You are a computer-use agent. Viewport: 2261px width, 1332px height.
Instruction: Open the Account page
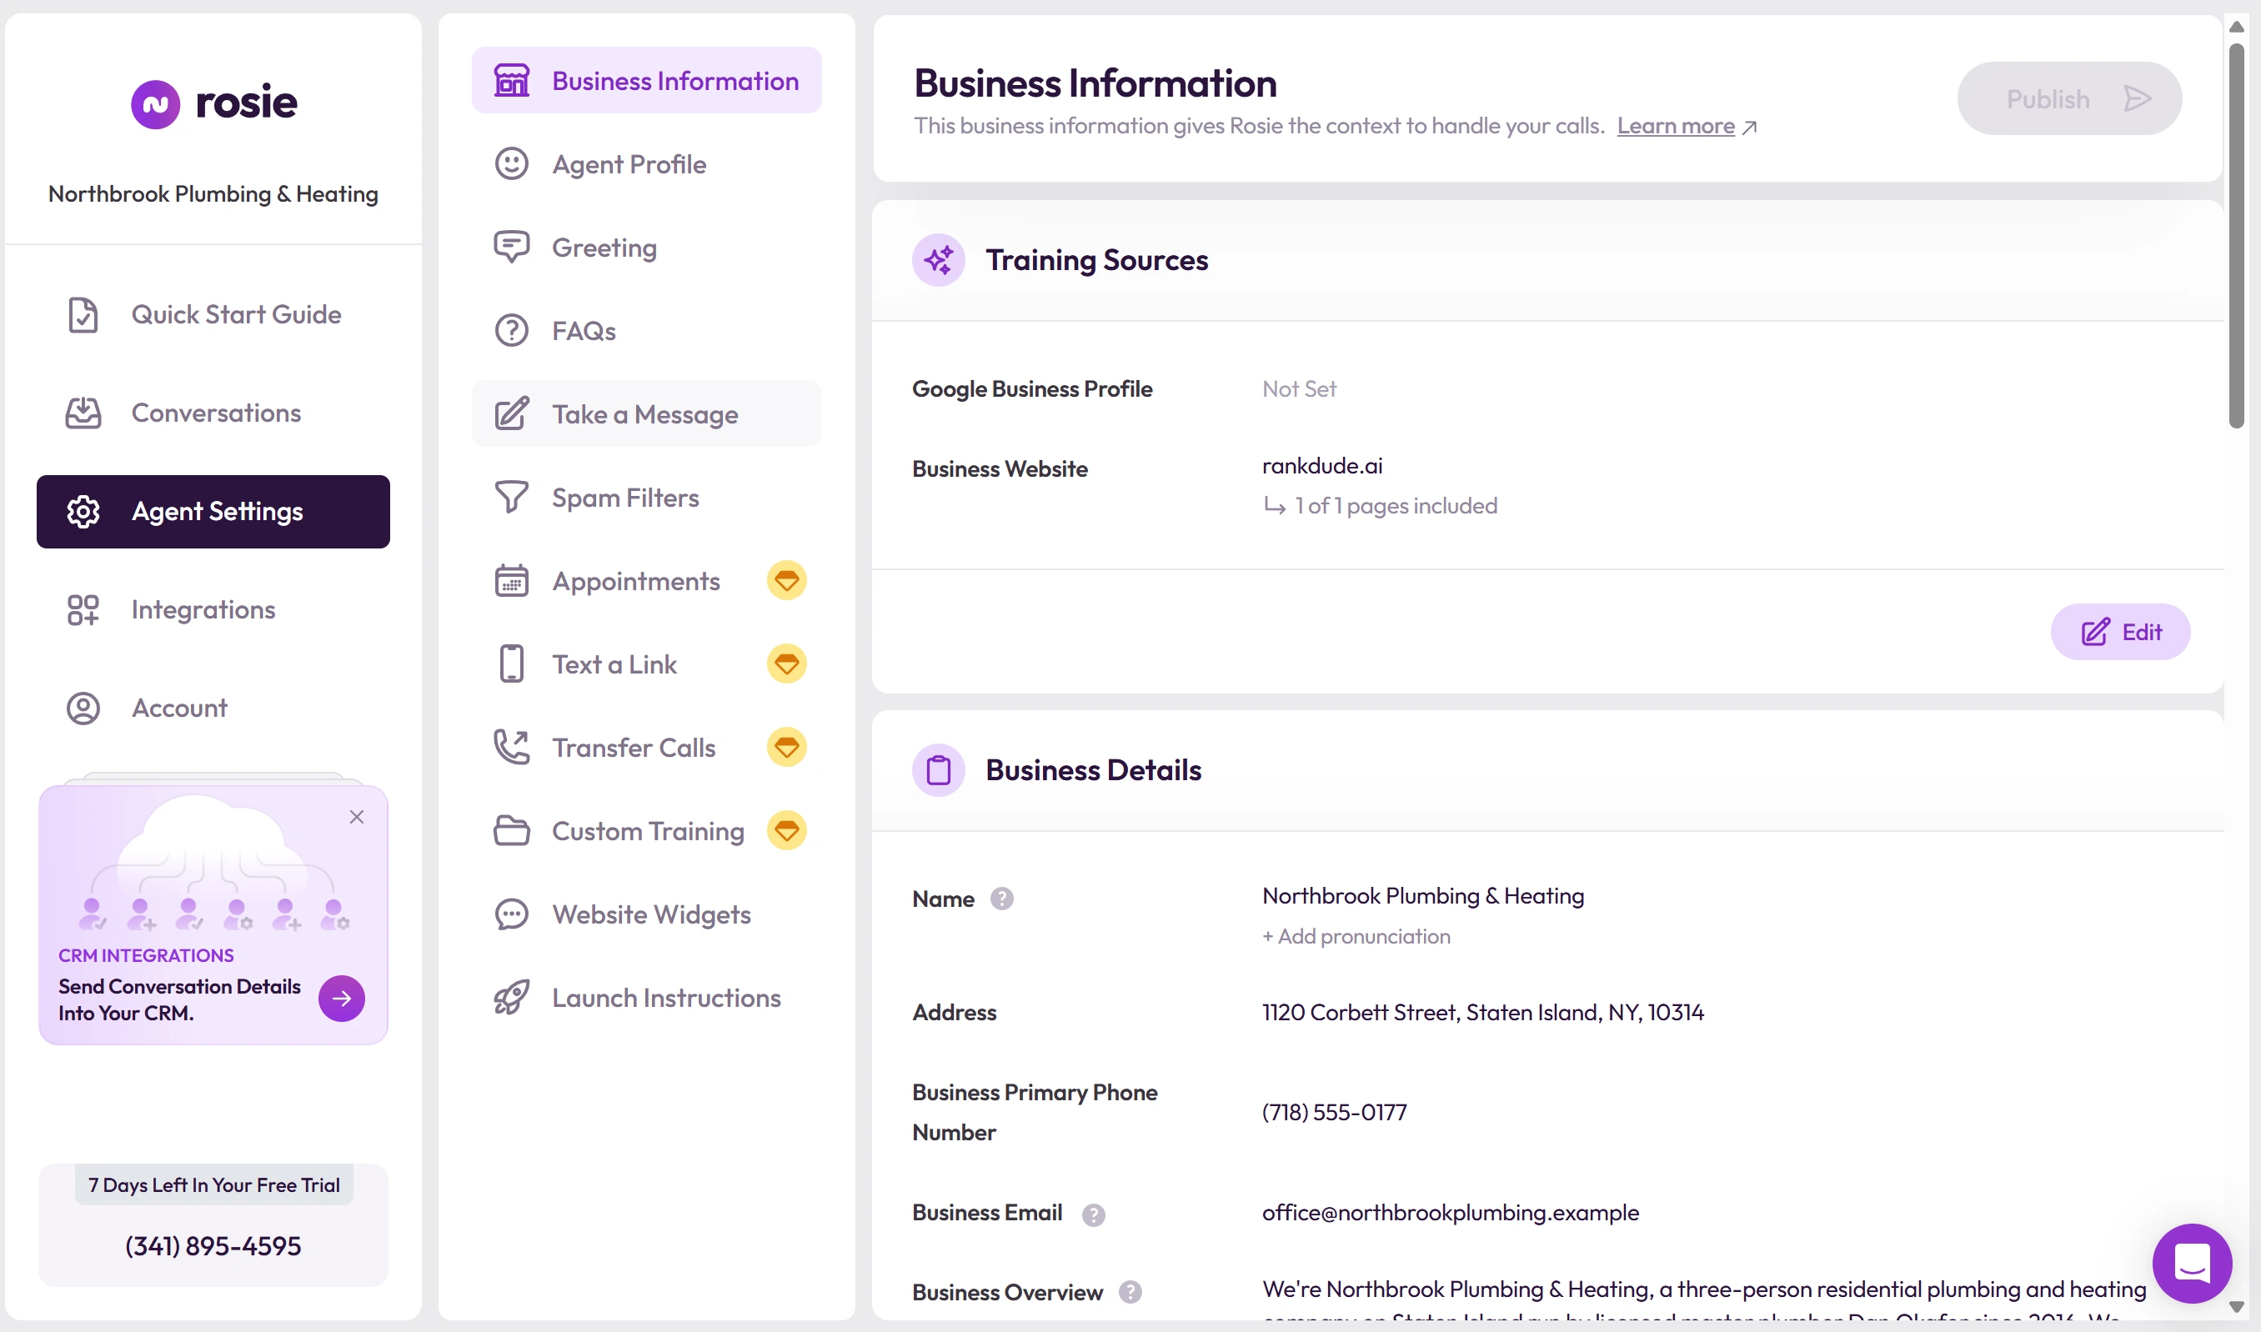(x=213, y=709)
